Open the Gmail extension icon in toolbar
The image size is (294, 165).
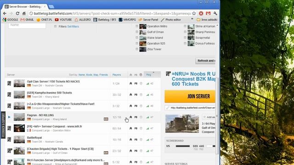[208, 13]
